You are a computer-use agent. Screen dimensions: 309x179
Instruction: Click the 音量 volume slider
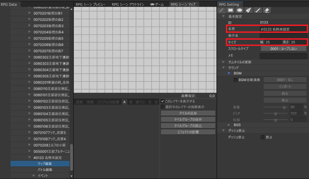[x=275, y=107]
